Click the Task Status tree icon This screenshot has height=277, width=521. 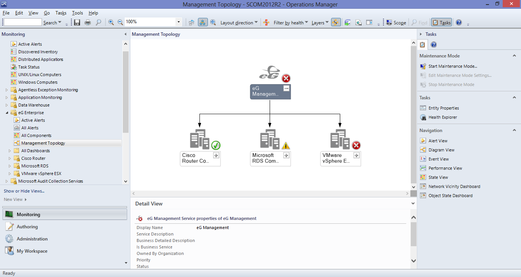14,67
